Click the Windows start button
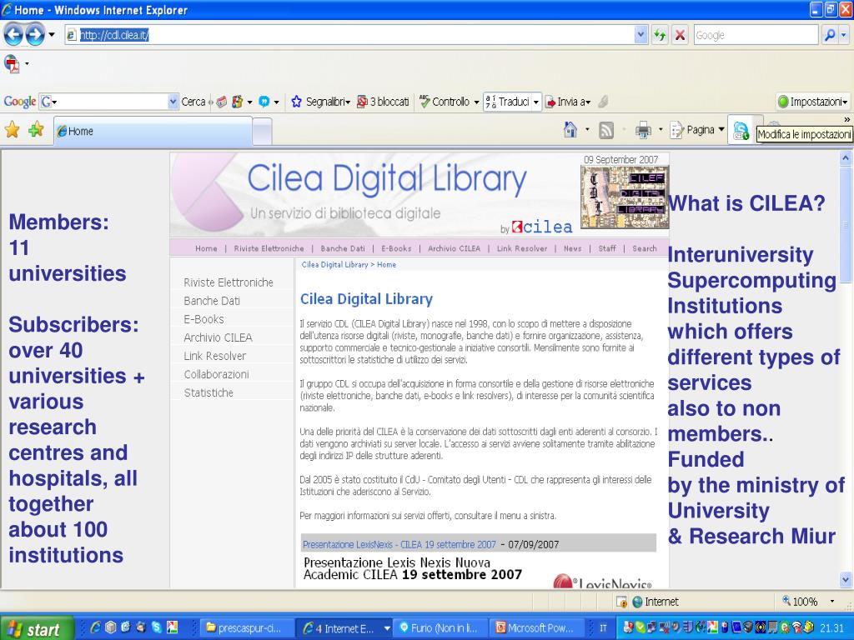The height and width of the screenshot is (640, 854). coord(36,629)
